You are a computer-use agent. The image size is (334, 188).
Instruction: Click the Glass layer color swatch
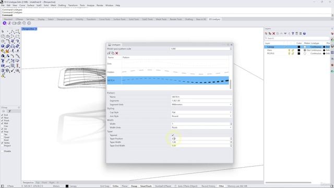click(299, 50)
